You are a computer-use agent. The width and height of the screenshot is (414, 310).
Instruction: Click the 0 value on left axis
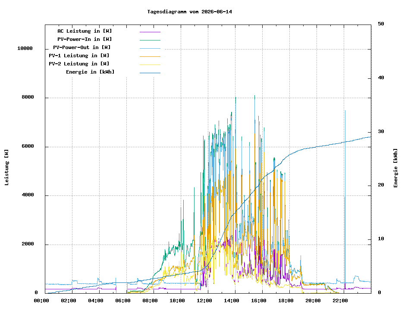(x=36, y=293)
